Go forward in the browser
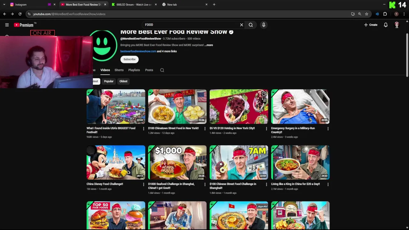This screenshot has width=409, height=230. 12,14
